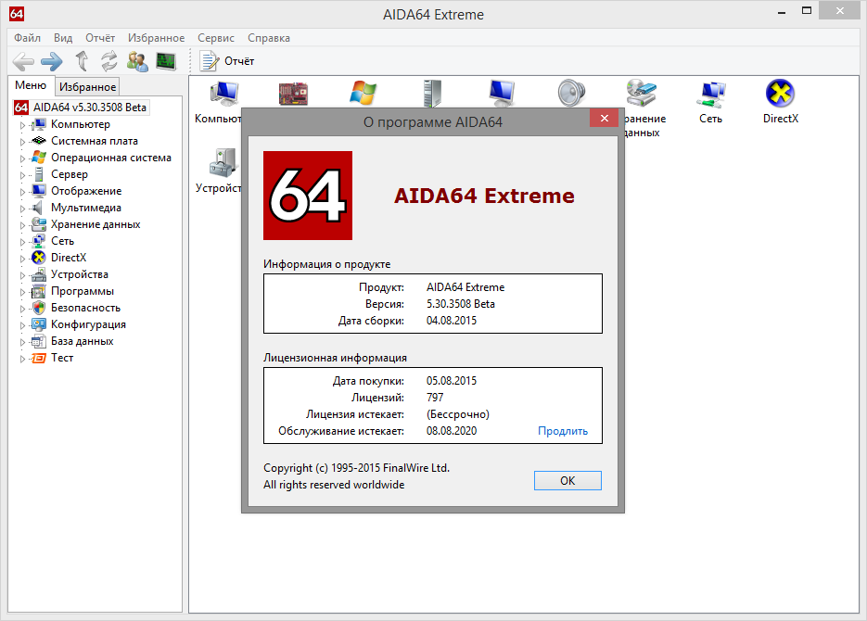867x621 pixels.
Task: Switch to the Избранное tab
Action: [x=87, y=87]
